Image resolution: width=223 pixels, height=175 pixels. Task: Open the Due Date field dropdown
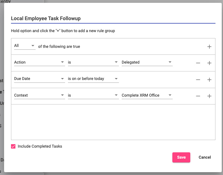39,79
